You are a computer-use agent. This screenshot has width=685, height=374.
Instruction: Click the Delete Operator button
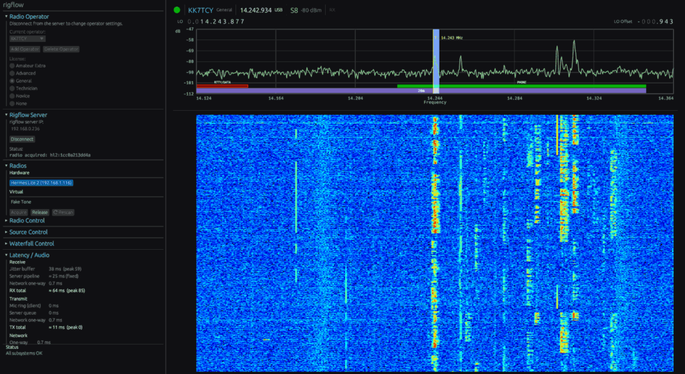pyautogui.click(x=61, y=49)
